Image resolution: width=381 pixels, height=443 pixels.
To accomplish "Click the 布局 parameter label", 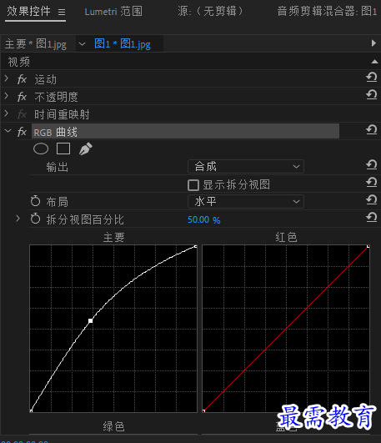I will pyautogui.click(x=57, y=202).
